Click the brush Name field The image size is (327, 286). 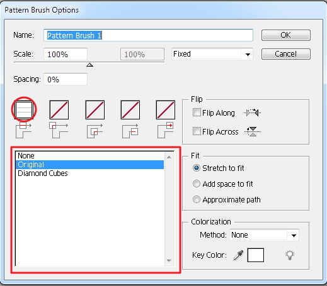(x=148, y=35)
